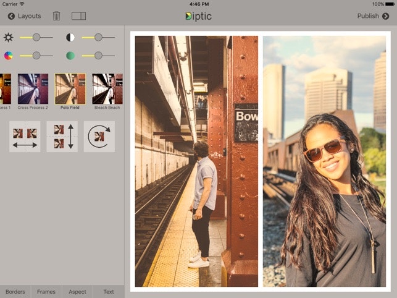
Task: Click the brightness slider handle
Action: pyautogui.click(x=36, y=38)
